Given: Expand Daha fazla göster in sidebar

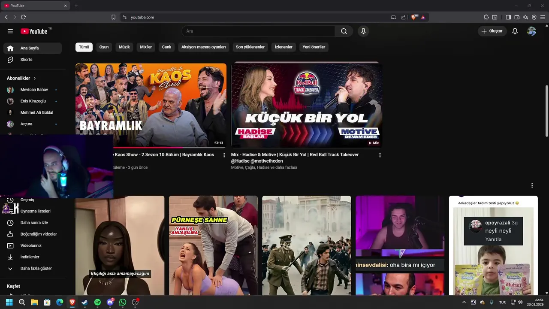Looking at the screenshot, I should pos(32,269).
